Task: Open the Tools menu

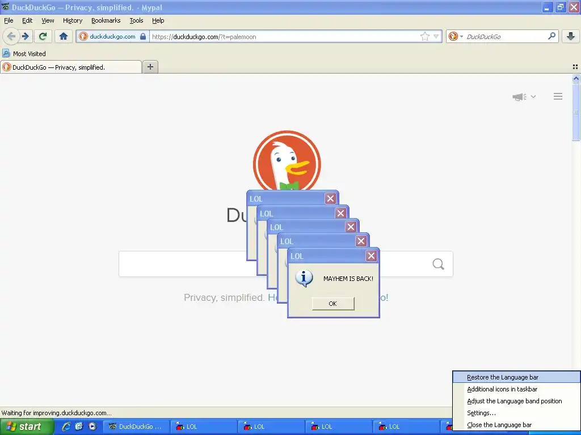Action: [136, 20]
